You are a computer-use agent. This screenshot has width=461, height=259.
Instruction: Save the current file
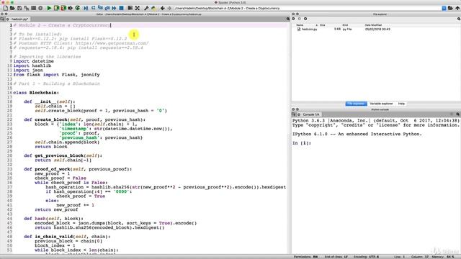[x=19, y=8]
